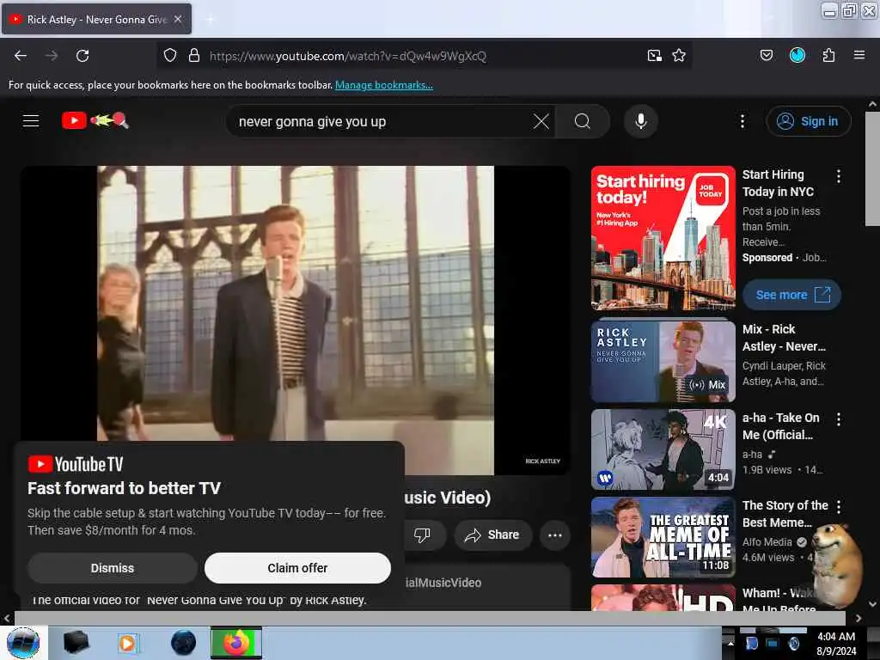The height and width of the screenshot is (660, 880).
Task: Open options for Story of Best Meme
Action: (x=839, y=507)
